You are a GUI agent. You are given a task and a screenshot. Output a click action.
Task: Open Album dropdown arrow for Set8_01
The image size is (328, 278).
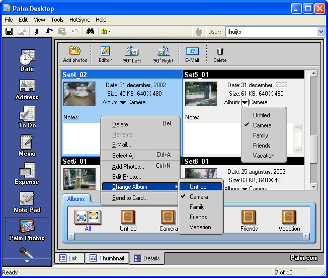pyautogui.click(x=244, y=188)
